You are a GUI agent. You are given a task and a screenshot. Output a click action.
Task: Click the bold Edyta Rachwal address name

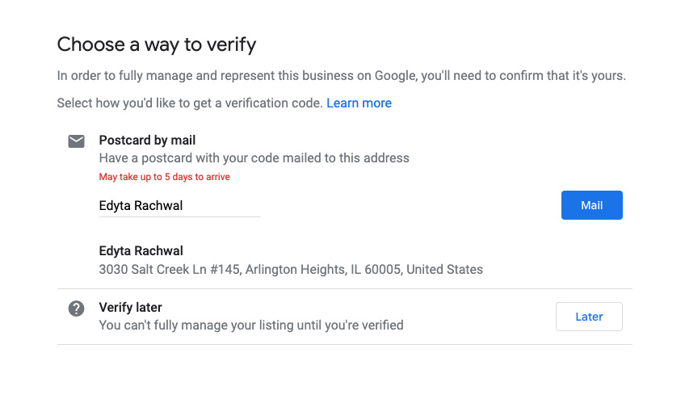141,251
